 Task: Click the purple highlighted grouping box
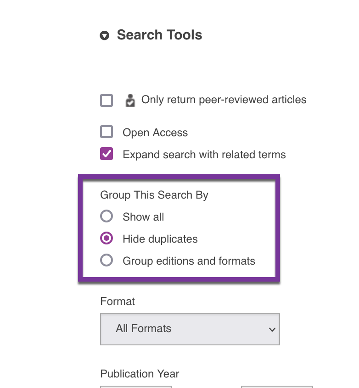click(179, 227)
